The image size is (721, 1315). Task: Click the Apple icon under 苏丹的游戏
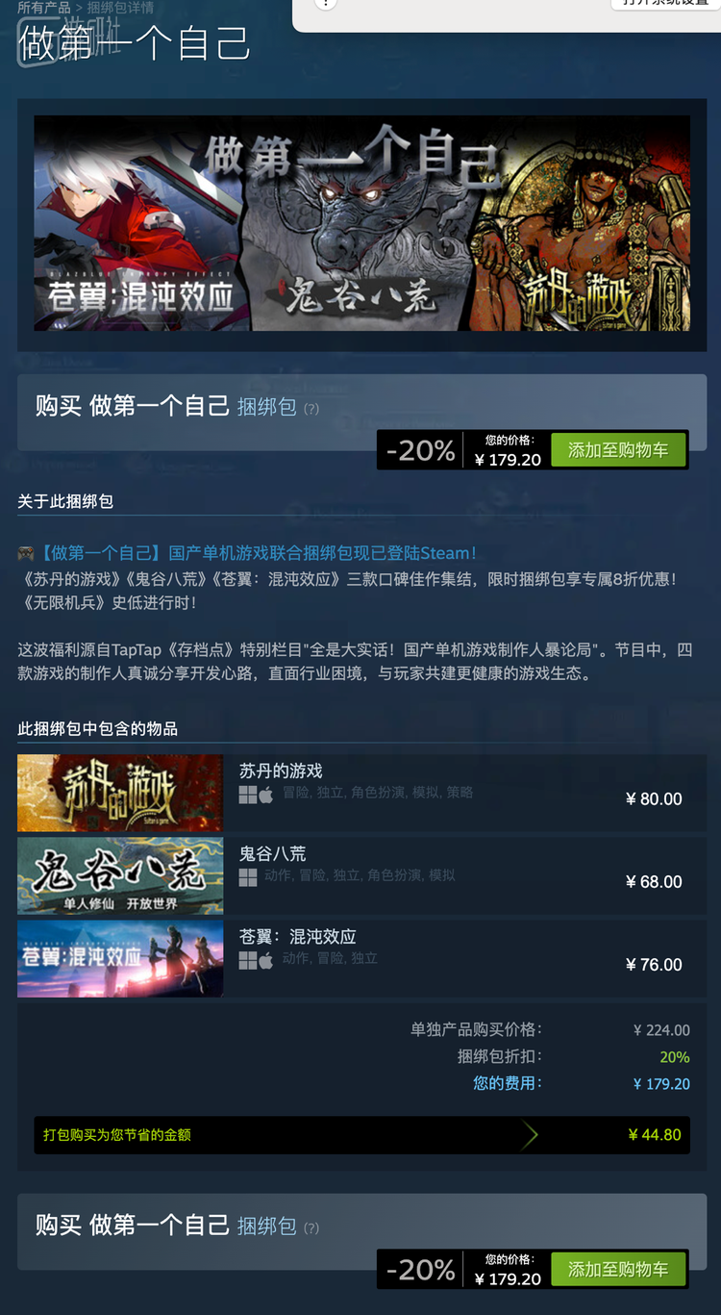click(266, 795)
